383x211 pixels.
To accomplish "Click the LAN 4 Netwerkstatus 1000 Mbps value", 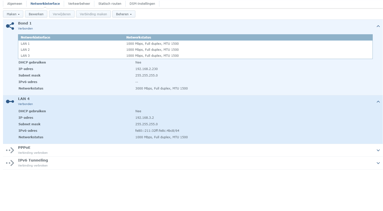I will coord(162,137).
